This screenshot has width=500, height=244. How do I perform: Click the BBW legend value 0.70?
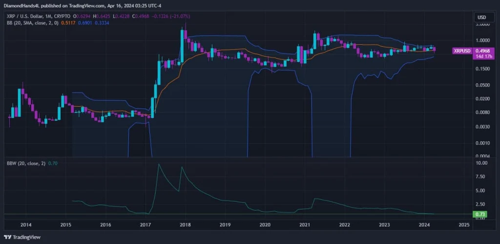(x=52, y=163)
